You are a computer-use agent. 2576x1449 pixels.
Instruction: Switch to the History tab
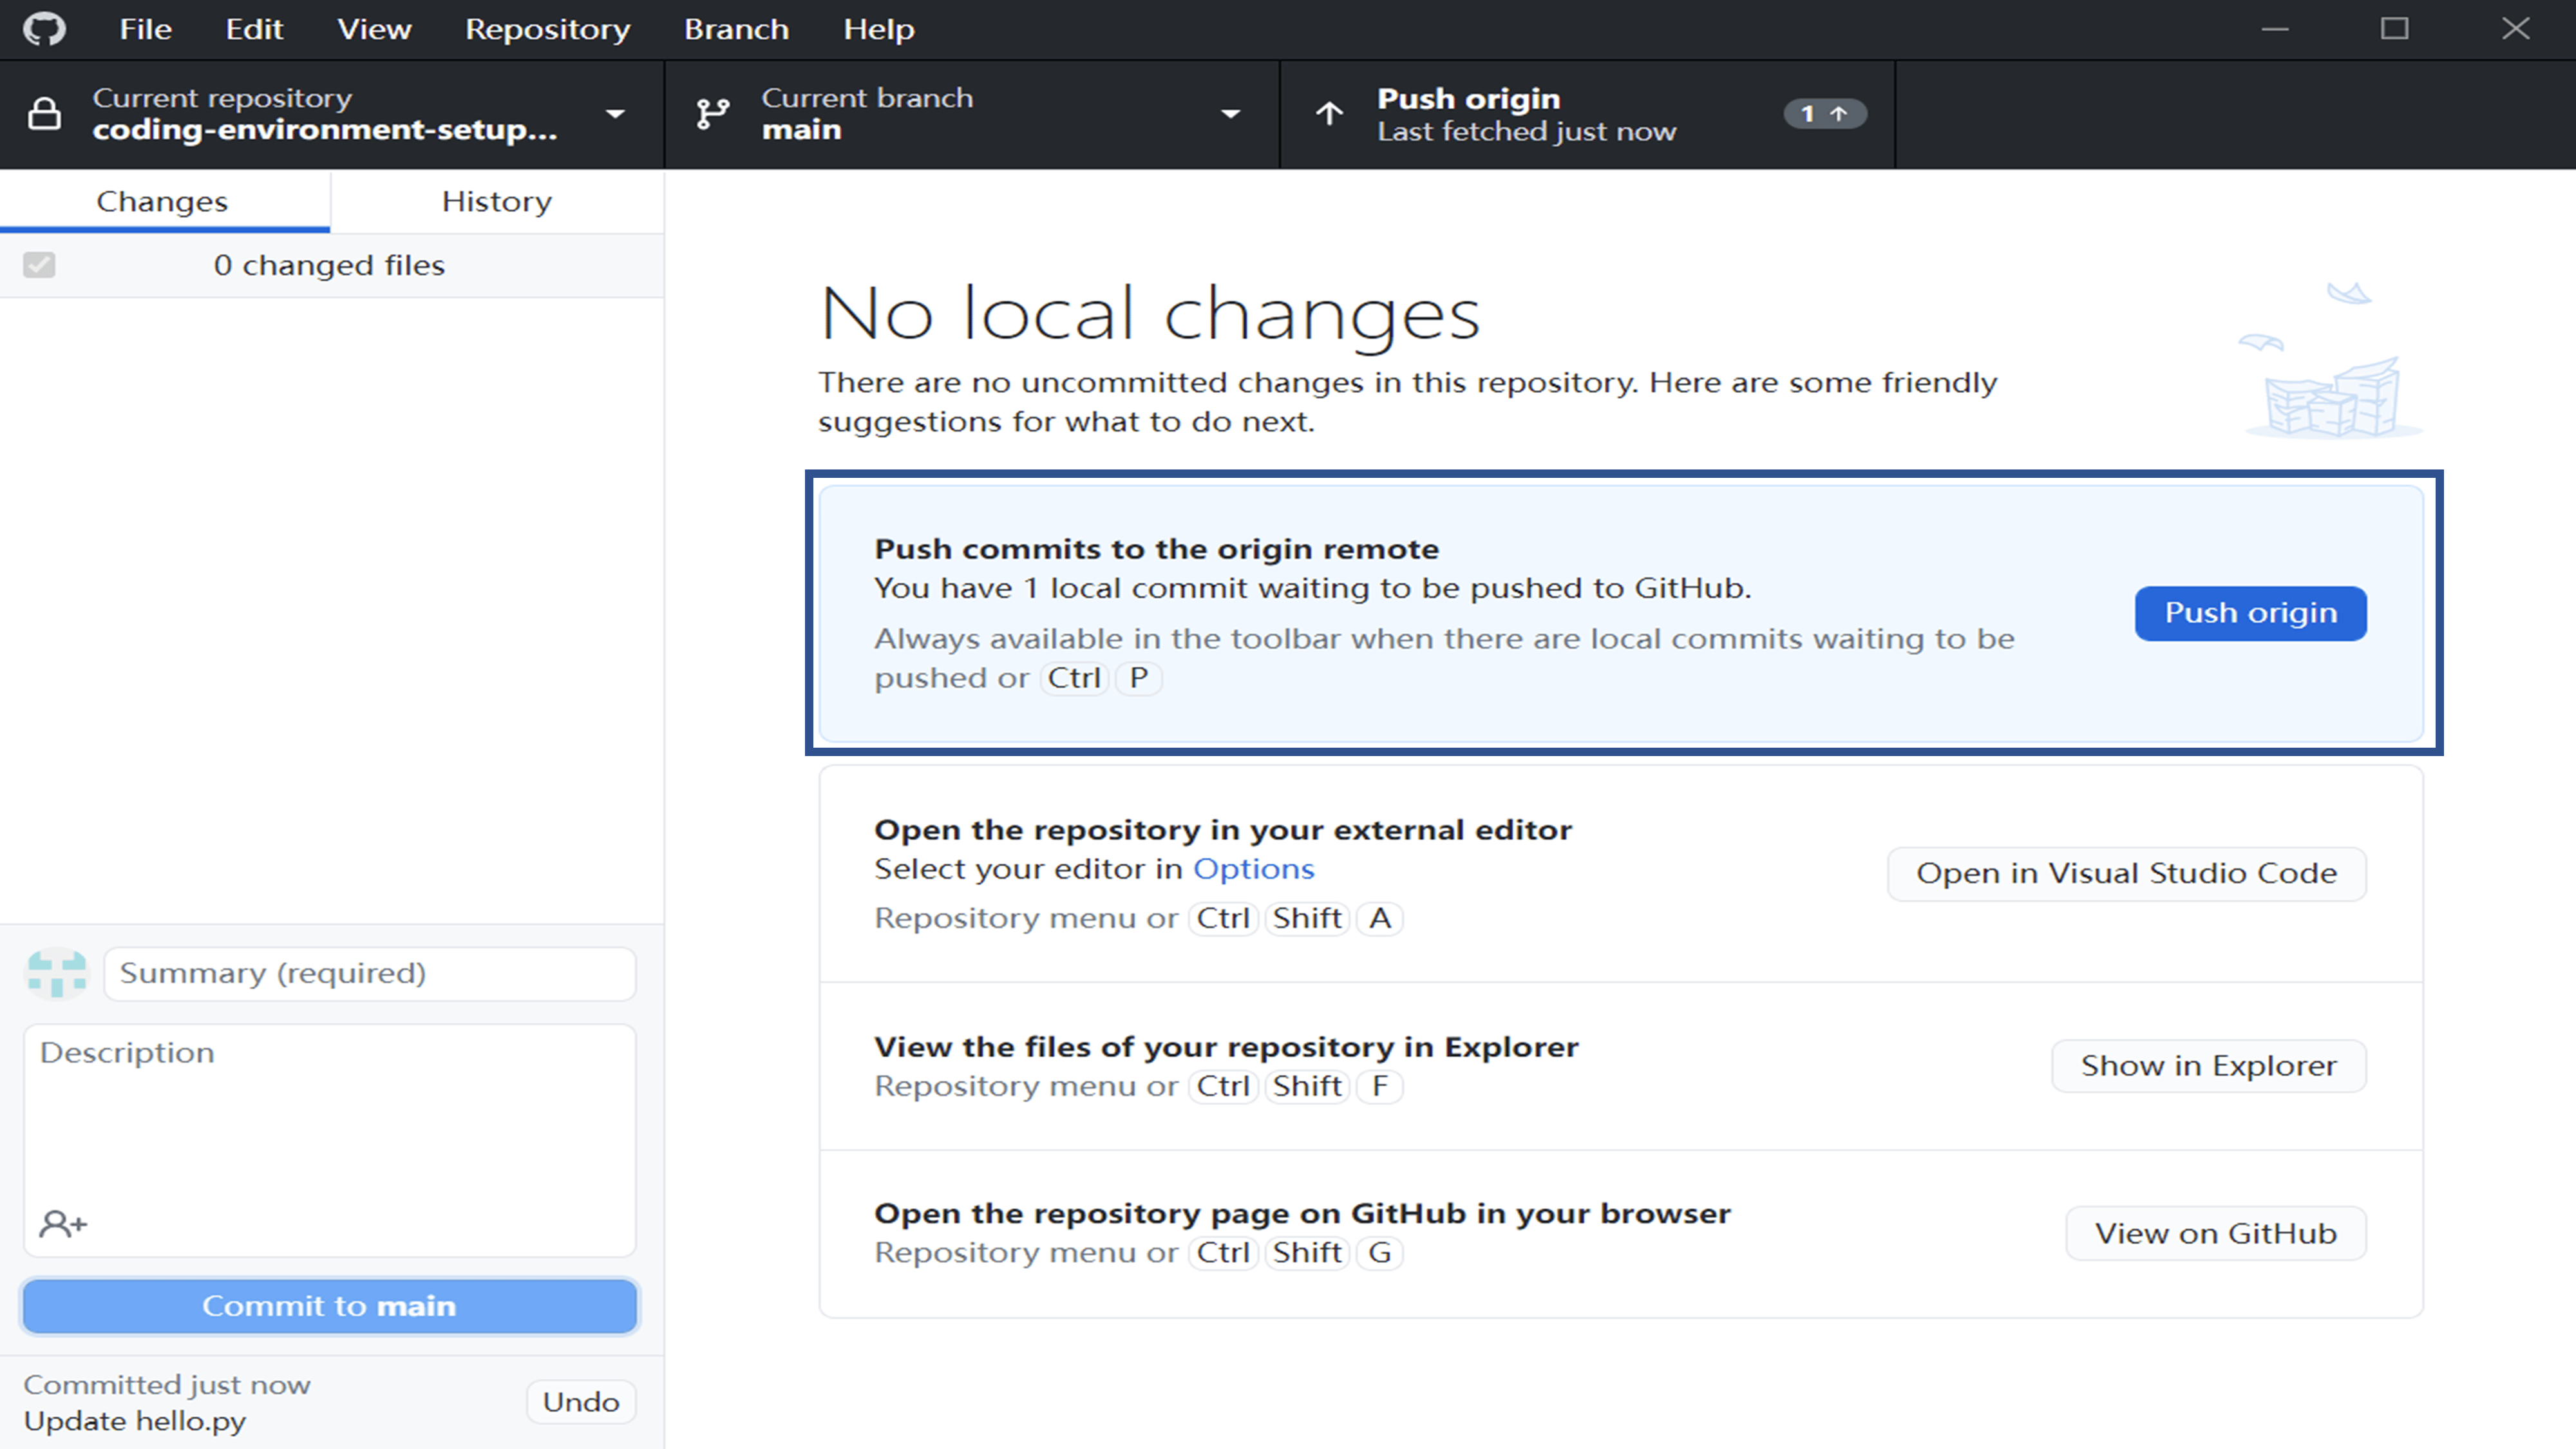[x=497, y=201]
